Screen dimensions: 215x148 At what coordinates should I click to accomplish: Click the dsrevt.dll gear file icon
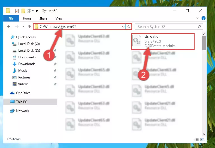pyautogui.click(x=137, y=41)
